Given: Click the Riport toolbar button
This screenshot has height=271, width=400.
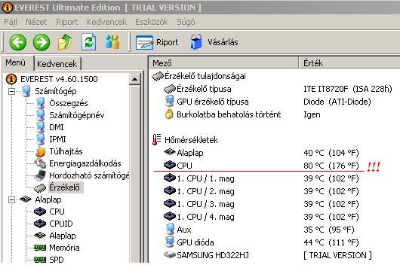Looking at the screenshot, I should coord(157,42).
